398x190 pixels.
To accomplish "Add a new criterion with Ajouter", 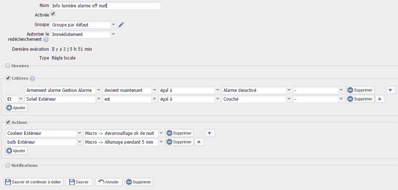I will [16, 108].
